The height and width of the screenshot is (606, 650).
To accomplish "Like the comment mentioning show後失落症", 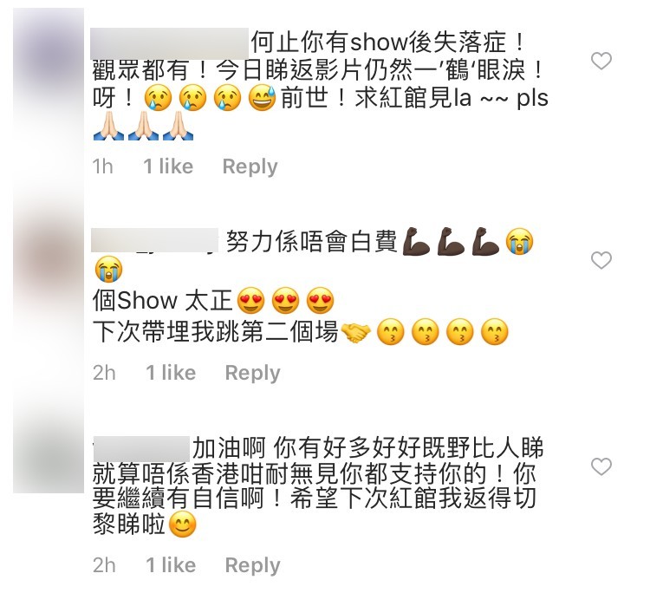I will [601, 61].
